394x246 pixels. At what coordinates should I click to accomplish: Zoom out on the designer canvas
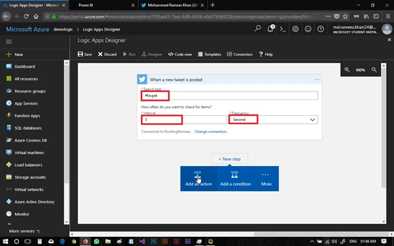pyautogui.click(x=374, y=70)
